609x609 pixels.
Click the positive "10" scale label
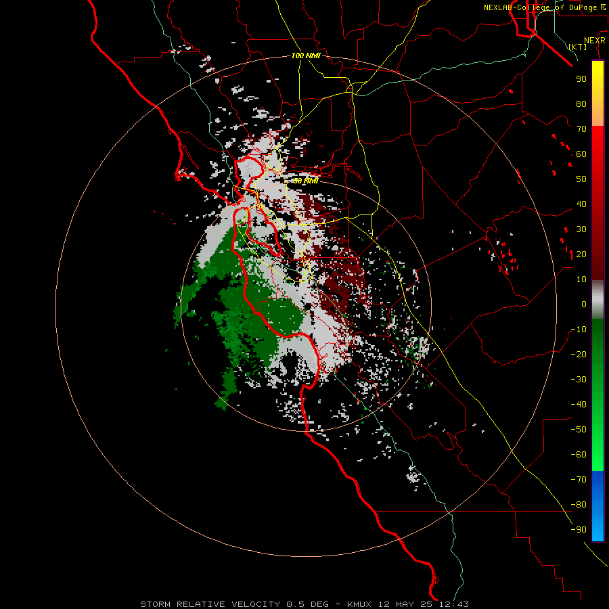click(581, 279)
